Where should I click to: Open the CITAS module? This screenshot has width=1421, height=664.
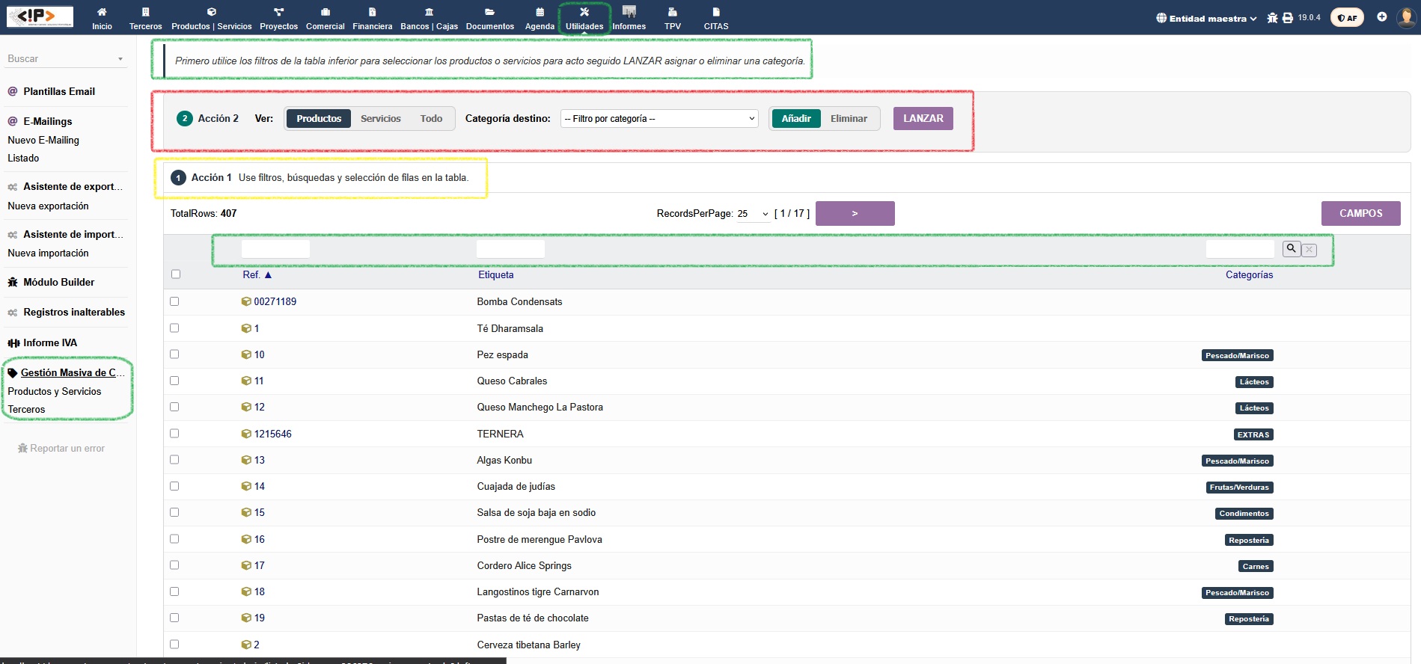click(716, 19)
